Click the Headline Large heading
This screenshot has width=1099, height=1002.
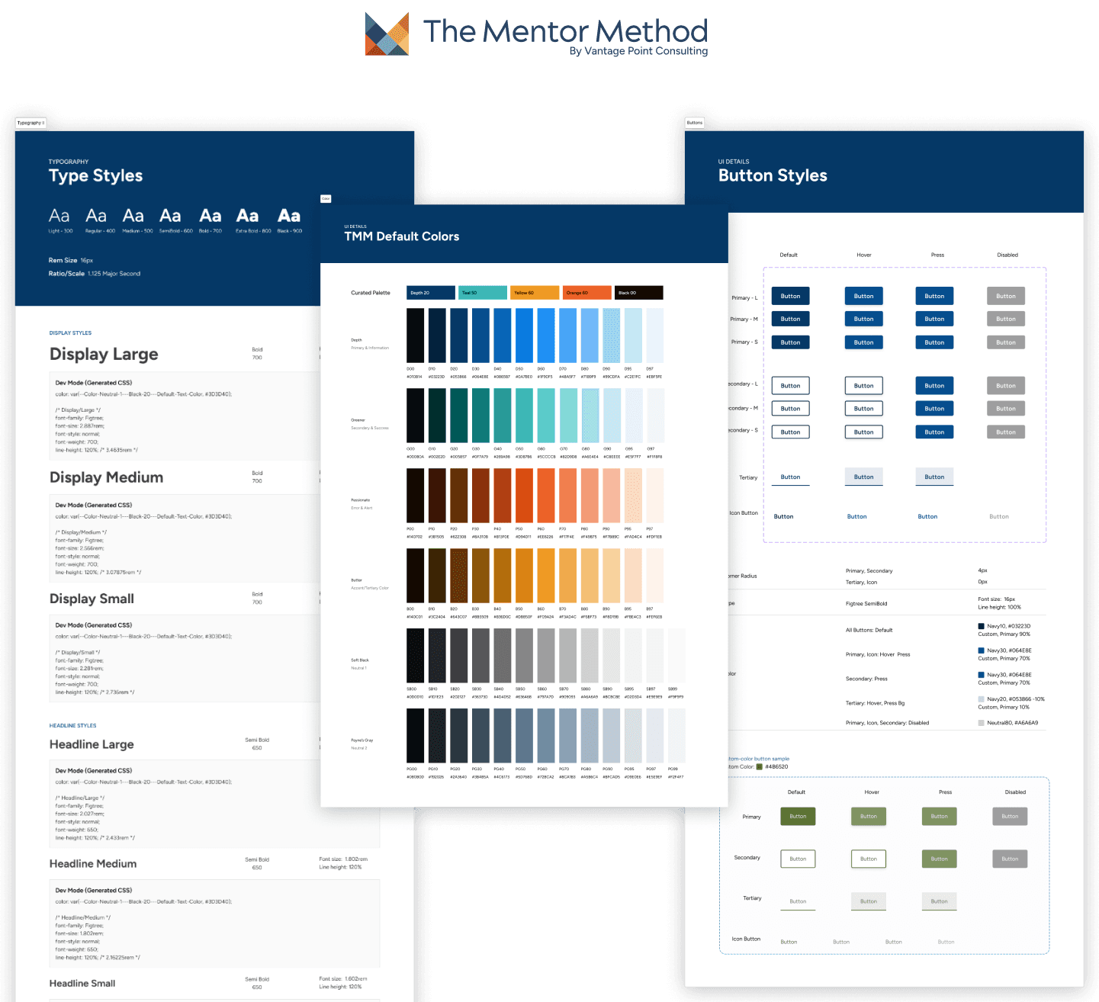click(92, 744)
